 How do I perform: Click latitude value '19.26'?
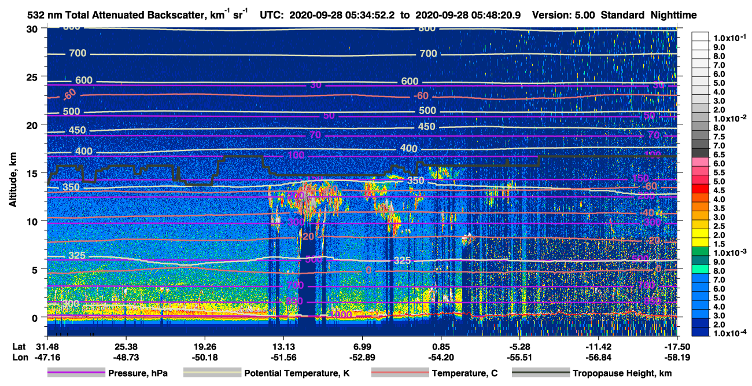[204, 346]
